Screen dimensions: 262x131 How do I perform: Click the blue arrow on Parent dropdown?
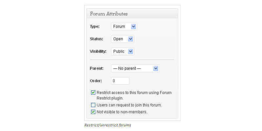tap(156, 68)
